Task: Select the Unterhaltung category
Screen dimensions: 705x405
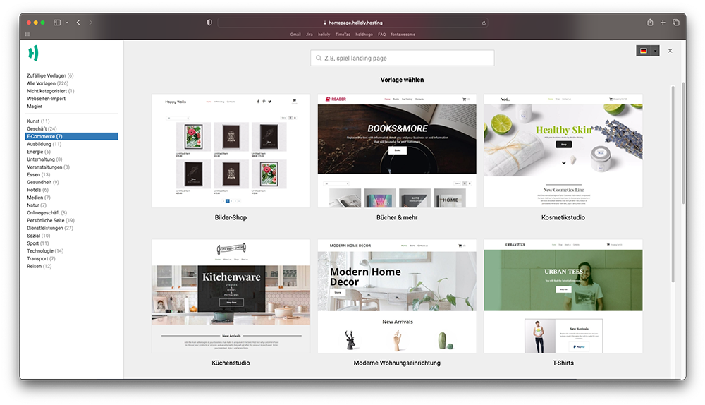Action: click(44, 159)
